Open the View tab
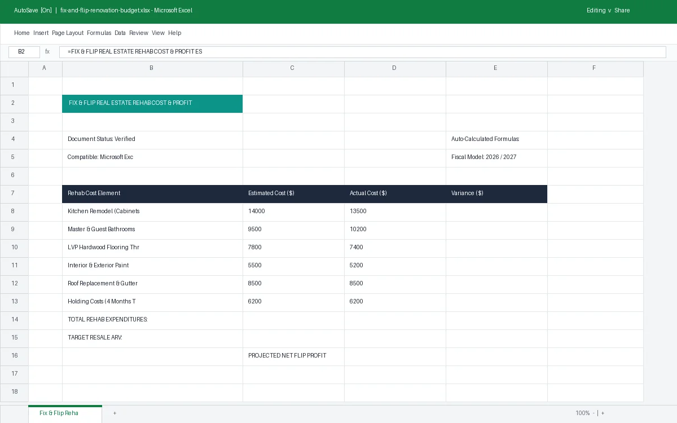 [x=158, y=33]
